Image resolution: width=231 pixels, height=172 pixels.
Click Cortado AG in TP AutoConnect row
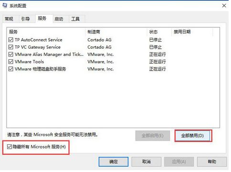[x=99, y=40]
